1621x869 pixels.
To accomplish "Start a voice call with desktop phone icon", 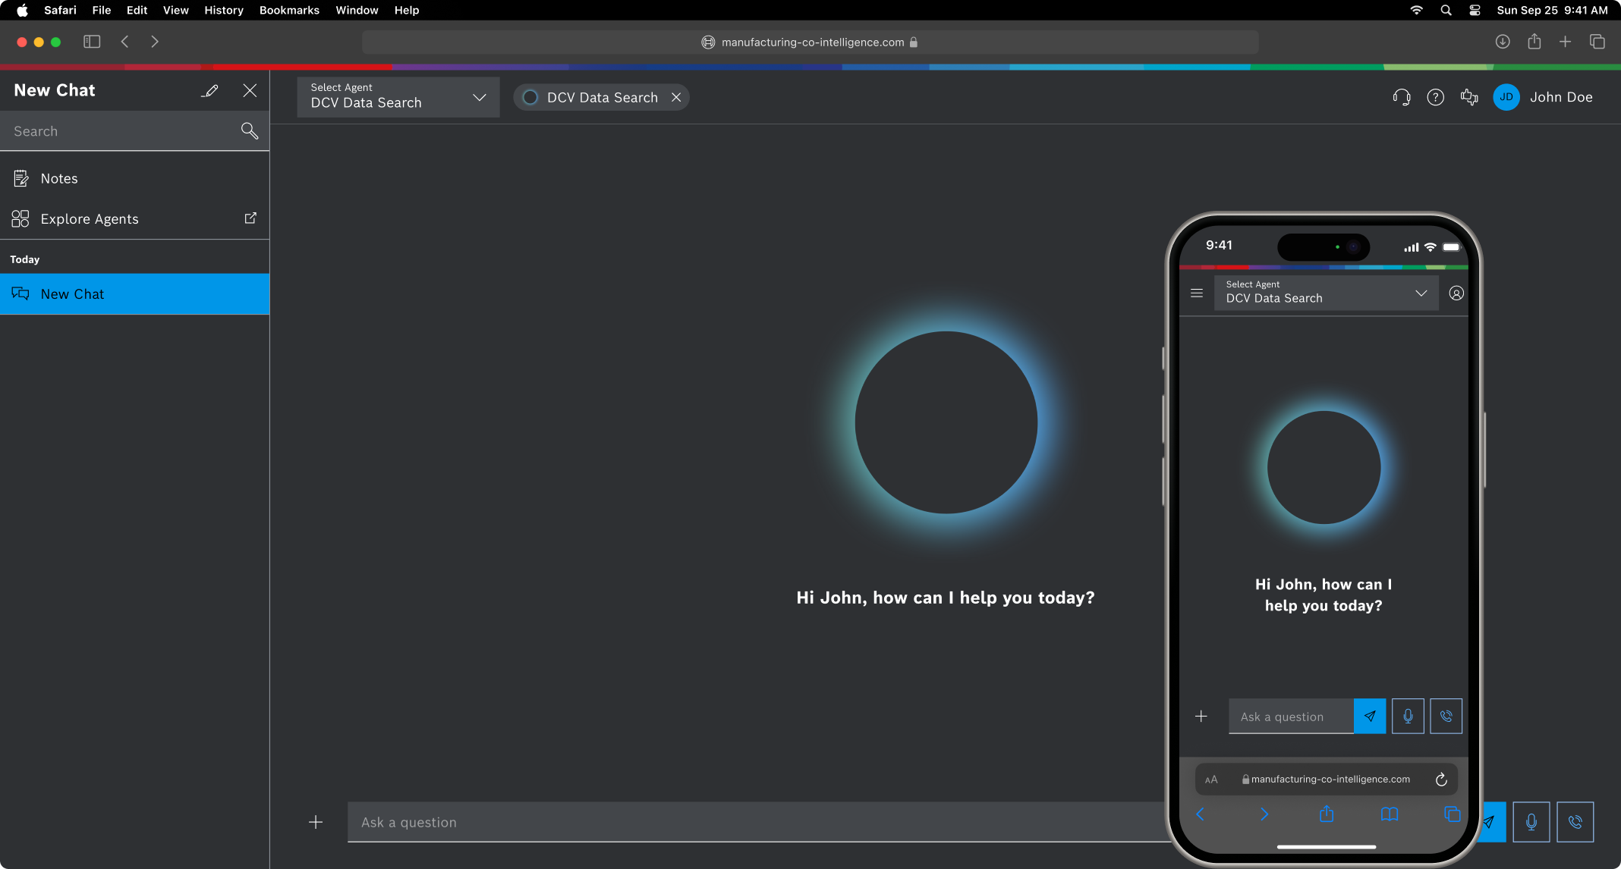I will (x=1575, y=822).
